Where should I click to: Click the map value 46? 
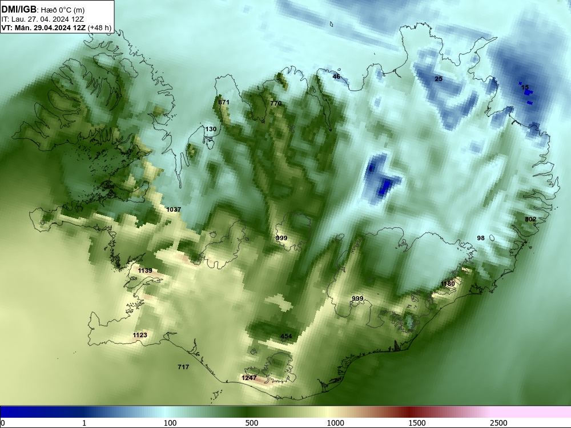[x=336, y=76]
